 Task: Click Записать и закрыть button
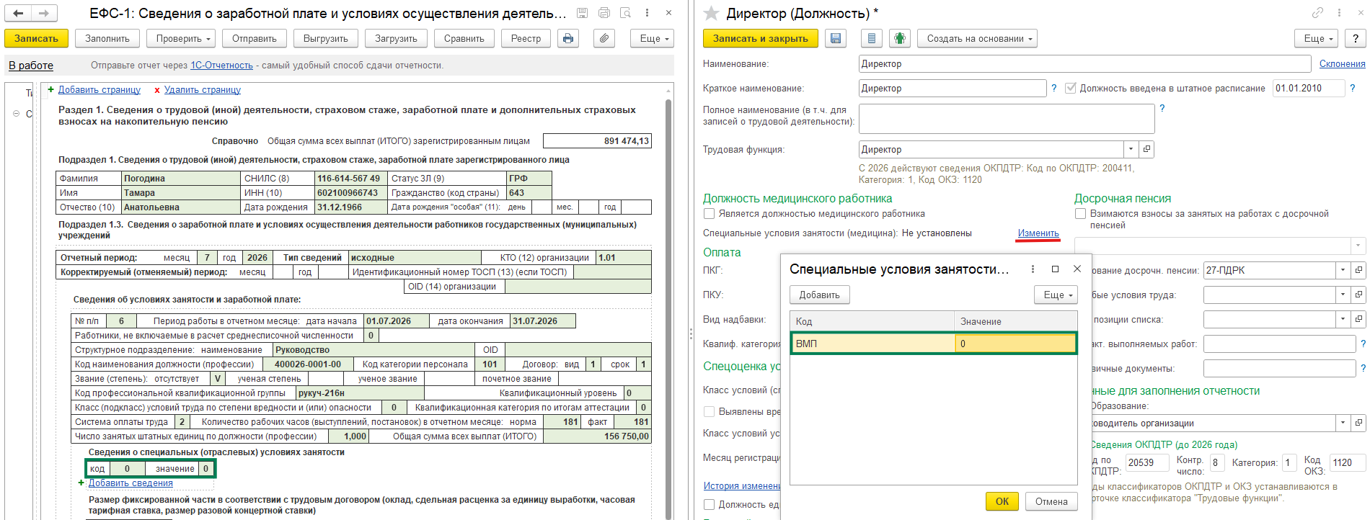click(x=761, y=38)
